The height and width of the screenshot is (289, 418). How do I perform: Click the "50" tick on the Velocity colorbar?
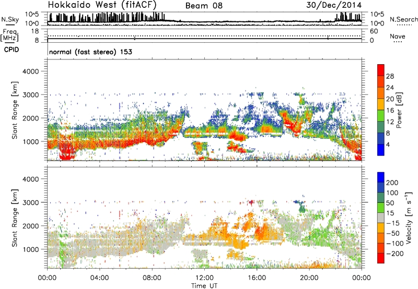pyautogui.click(x=390, y=203)
